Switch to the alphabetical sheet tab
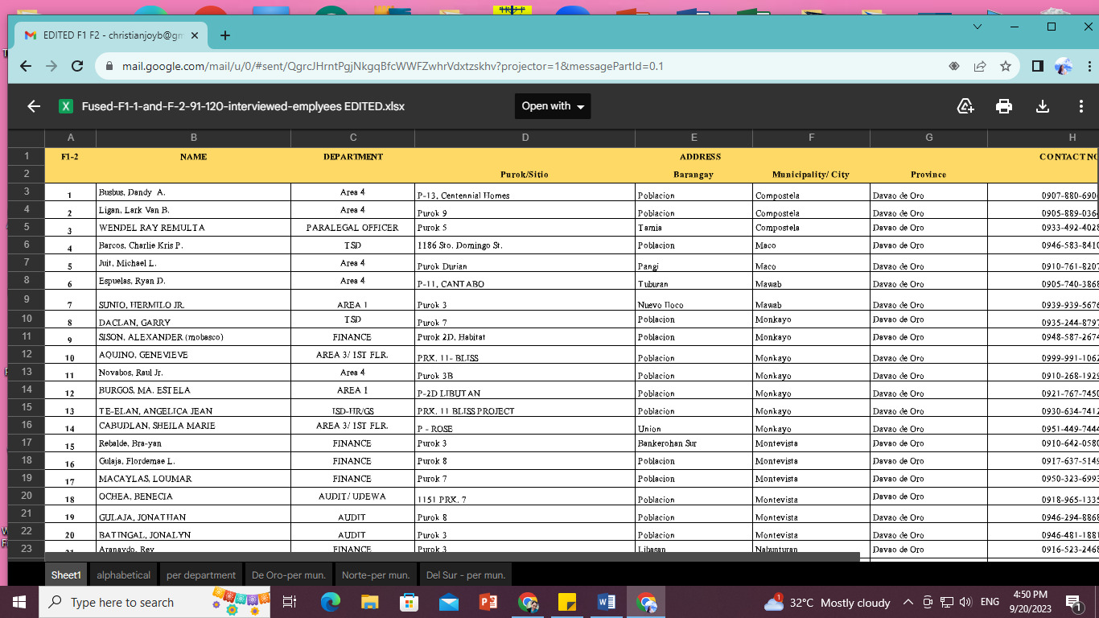1099x618 pixels. (123, 575)
